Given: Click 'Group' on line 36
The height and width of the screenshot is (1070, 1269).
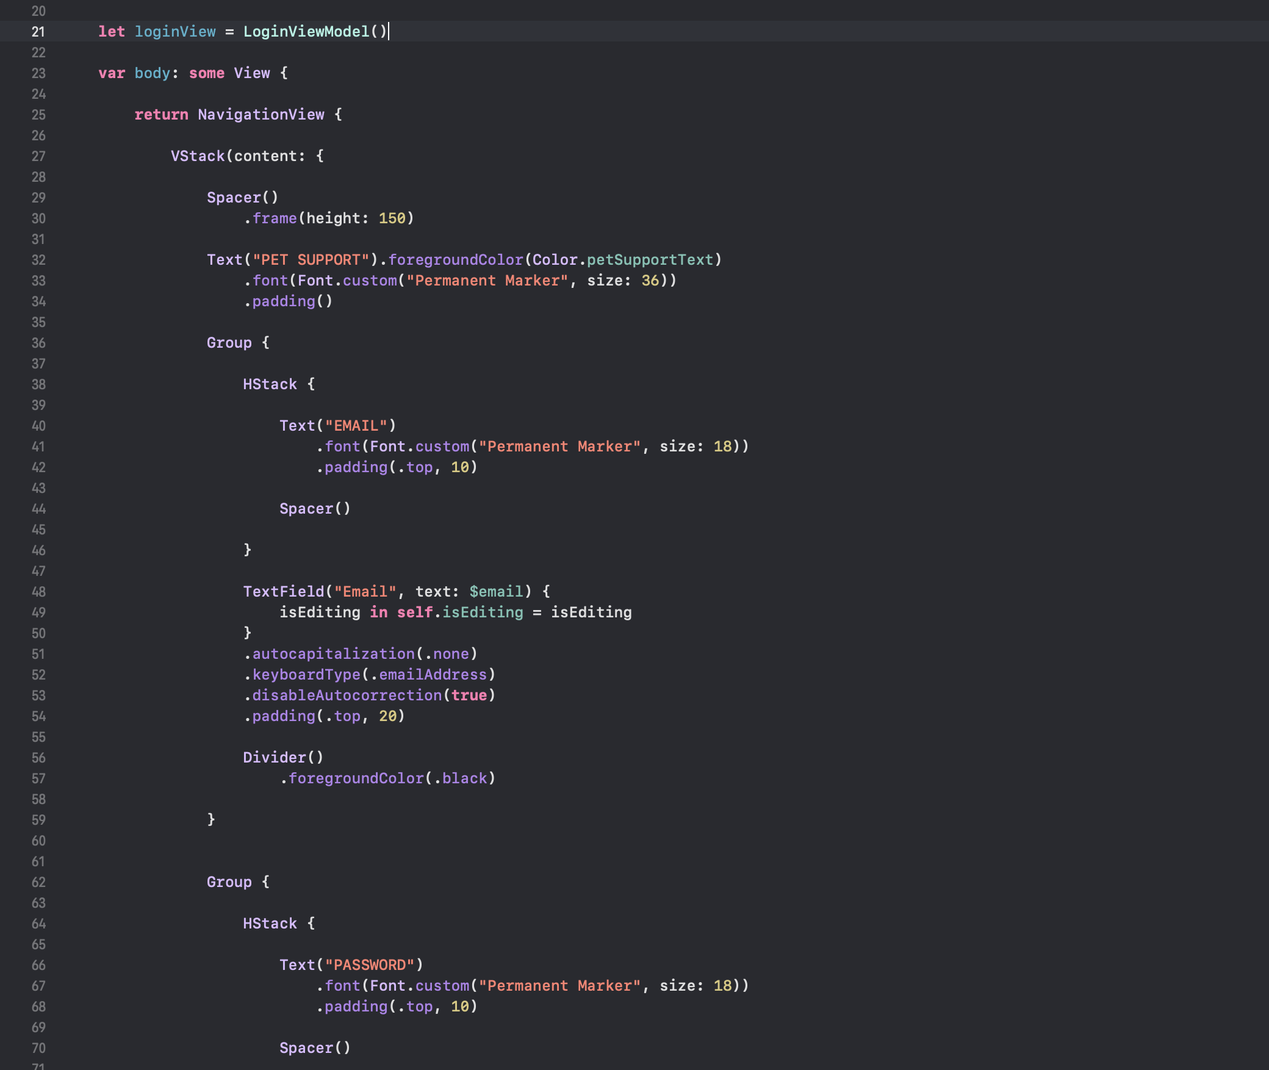Looking at the screenshot, I should 229,343.
